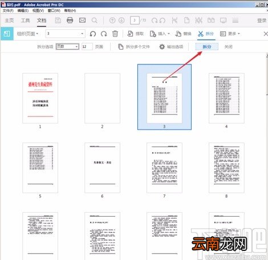Select page 7 thumbnail
The width and height of the screenshot is (268, 260).
coord(164,168)
